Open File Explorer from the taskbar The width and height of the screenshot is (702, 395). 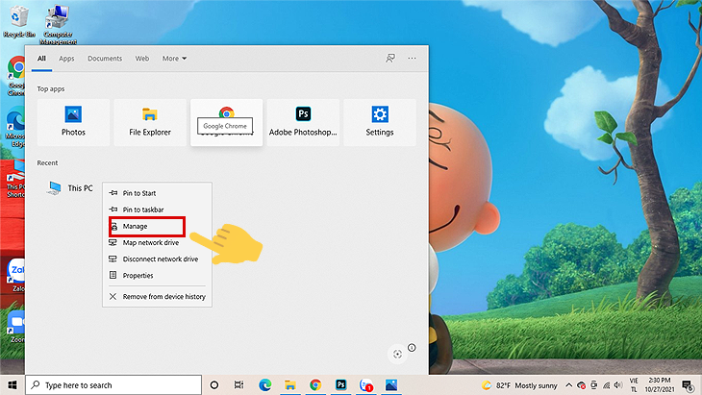290,385
